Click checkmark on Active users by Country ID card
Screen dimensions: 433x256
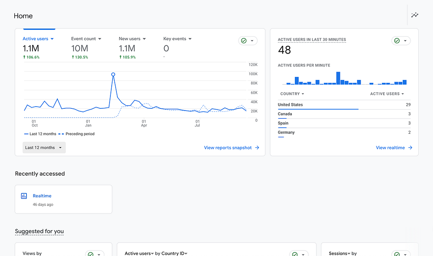pyautogui.click(x=294, y=254)
